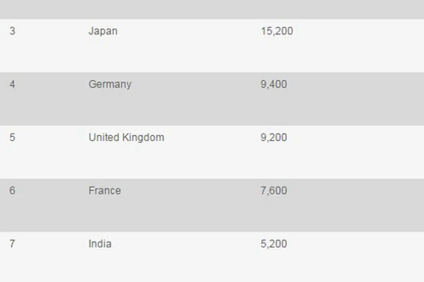Click the value 15,200
Screen dimensions: 424x282
277,31
